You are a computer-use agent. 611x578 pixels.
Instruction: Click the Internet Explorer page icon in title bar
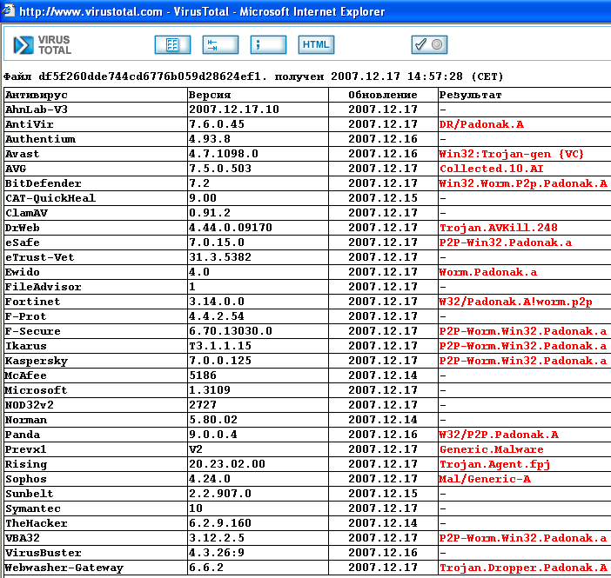click(x=9, y=10)
